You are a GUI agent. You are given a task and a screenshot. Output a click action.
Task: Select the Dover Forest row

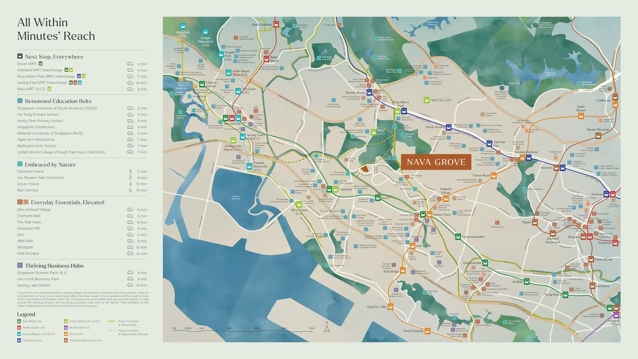click(82, 184)
